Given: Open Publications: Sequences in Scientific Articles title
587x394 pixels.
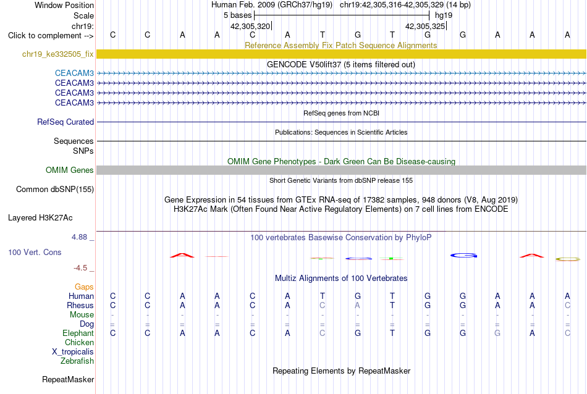Looking at the screenshot, I should [341, 132].
